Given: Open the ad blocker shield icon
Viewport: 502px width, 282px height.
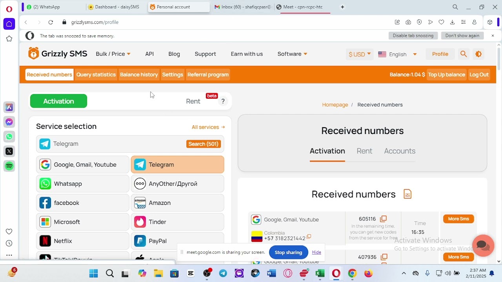Looking at the screenshot, I should [419, 22].
